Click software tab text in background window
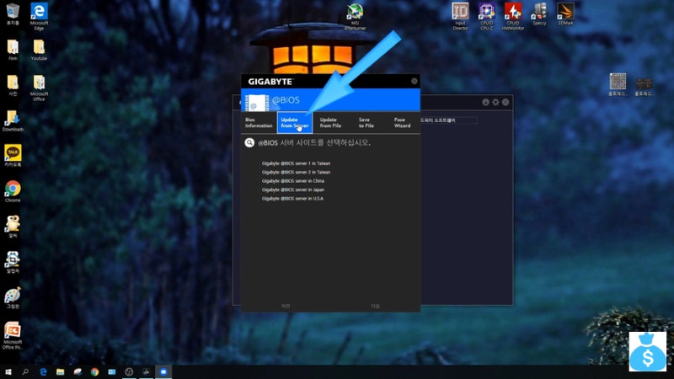This screenshot has width=674, height=379. click(x=438, y=120)
